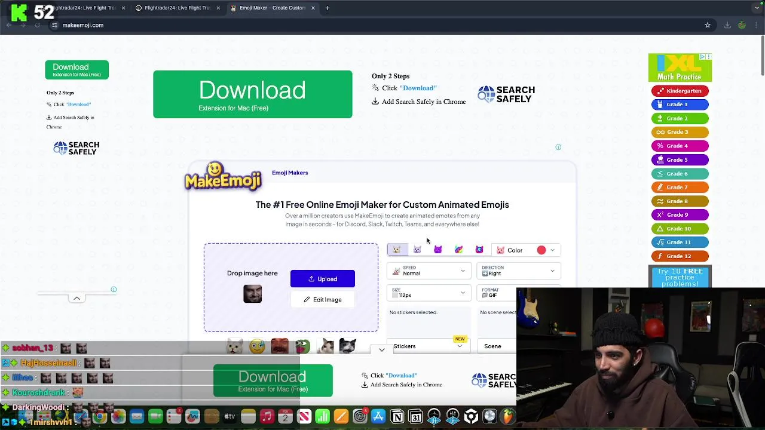Open Mail app in the dock
This screenshot has width=765, height=430.
(137, 416)
